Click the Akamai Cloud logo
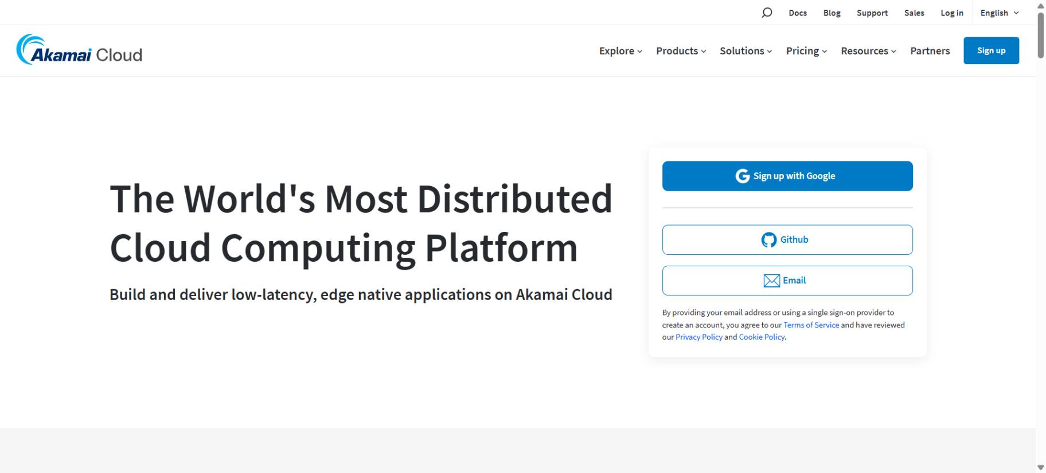1046x473 pixels. pyautogui.click(x=79, y=50)
